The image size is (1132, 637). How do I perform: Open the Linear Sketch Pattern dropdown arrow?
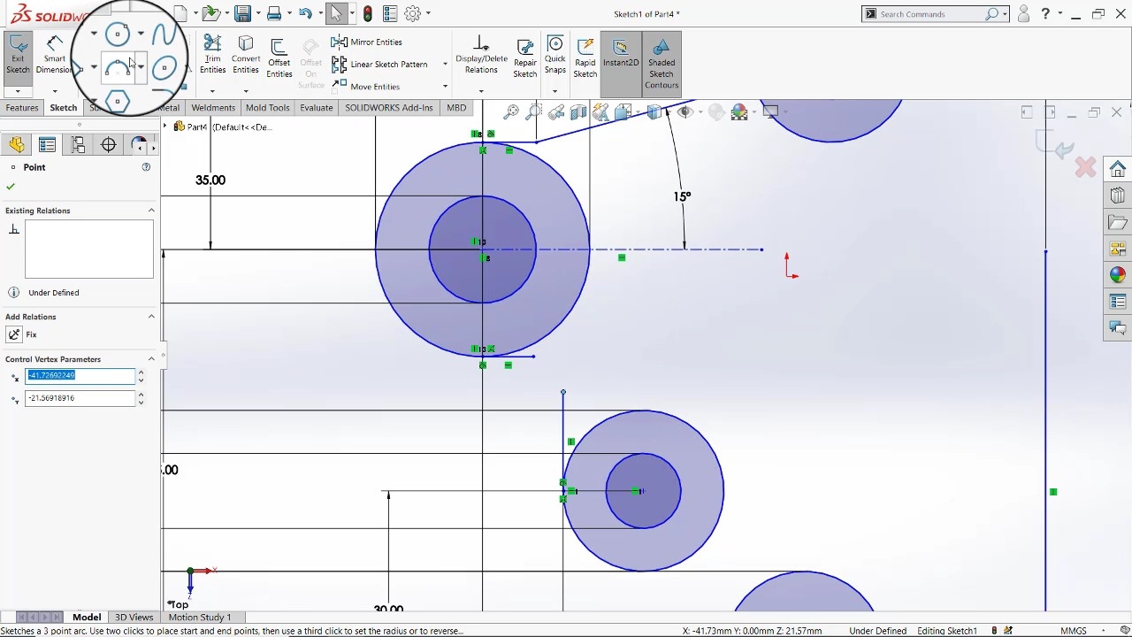[445, 65]
